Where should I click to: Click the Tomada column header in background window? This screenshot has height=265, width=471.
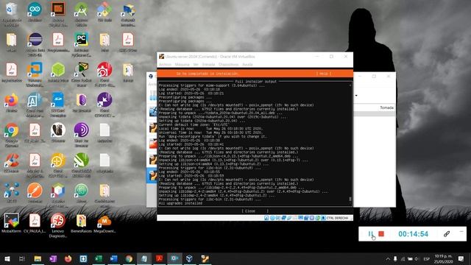coord(386,107)
